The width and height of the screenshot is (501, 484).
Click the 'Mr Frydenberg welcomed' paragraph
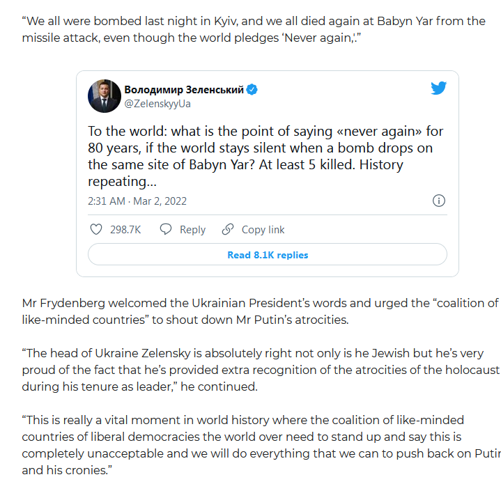click(260, 311)
